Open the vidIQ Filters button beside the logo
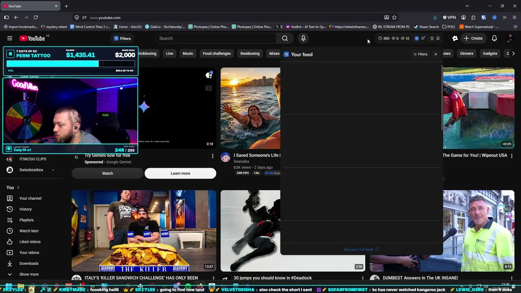The image size is (521, 293). [x=122, y=38]
